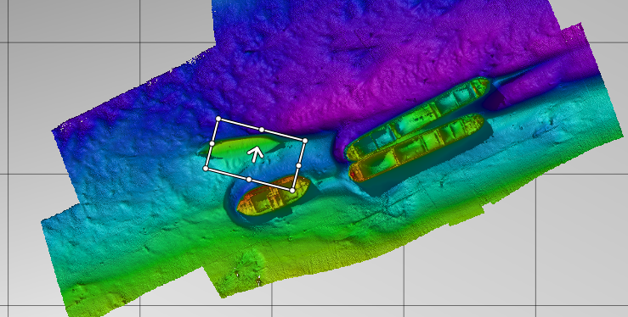This screenshot has height=317, width=628.
Task: Pick the lower of the two long parallel wrecks
Action: (416, 148)
